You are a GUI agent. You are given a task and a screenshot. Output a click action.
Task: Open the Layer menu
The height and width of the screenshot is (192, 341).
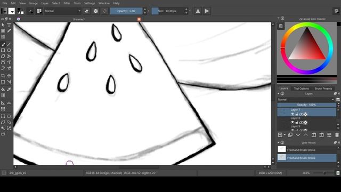point(45,3)
